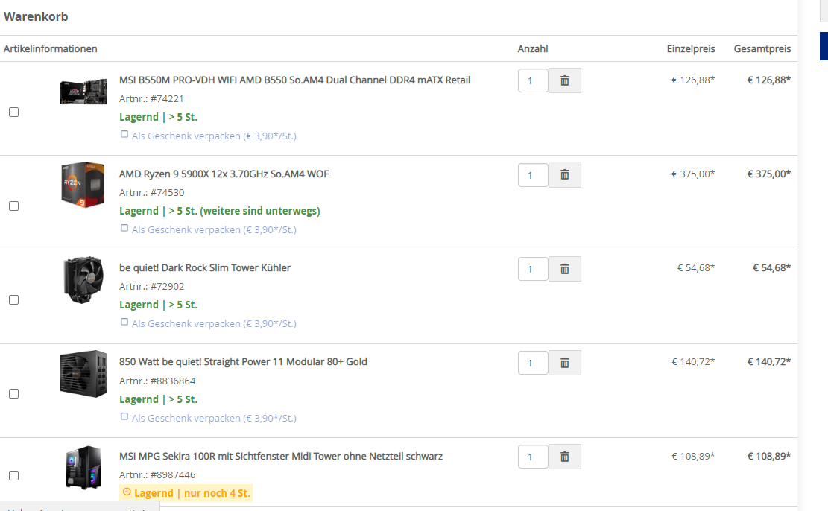Open MSI B550M PRO-VDH WIFI product link
The image size is (828, 511).
[x=294, y=80]
